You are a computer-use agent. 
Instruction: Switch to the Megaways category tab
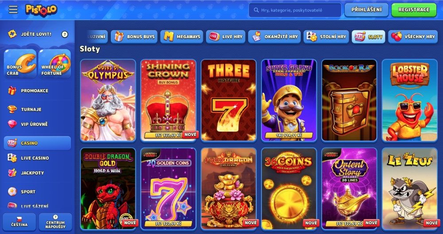[x=182, y=37]
